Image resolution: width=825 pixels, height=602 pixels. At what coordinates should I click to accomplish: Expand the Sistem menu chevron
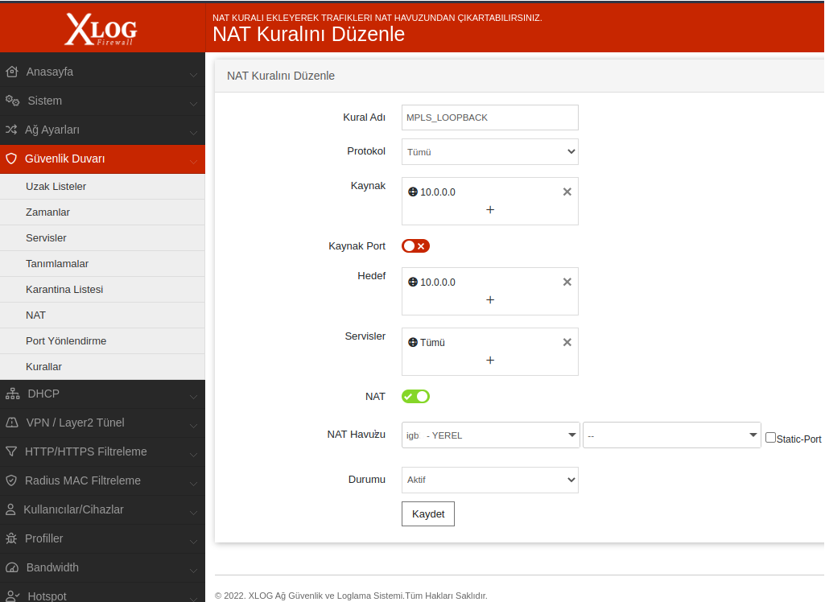click(x=194, y=105)
